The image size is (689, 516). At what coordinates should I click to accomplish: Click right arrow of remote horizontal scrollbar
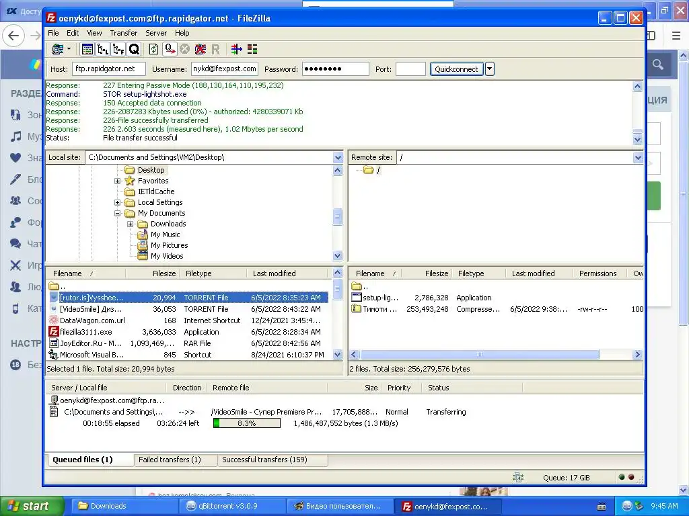coord(638,355)
